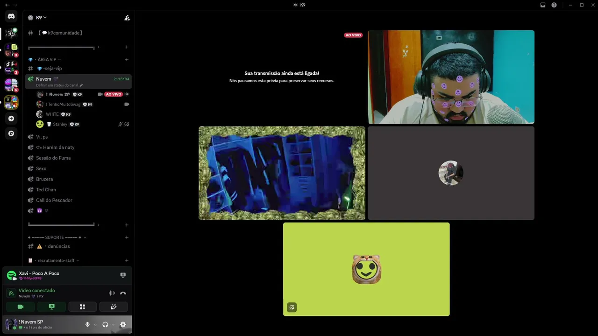Join the Sessão do Fuma voice channel
The width and height of the screenshot is (598, 336).
[x=78, y=158]
